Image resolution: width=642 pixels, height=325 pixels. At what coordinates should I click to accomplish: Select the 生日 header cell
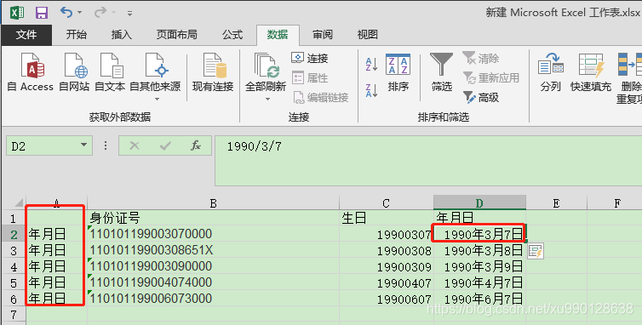tap(386, 218)
